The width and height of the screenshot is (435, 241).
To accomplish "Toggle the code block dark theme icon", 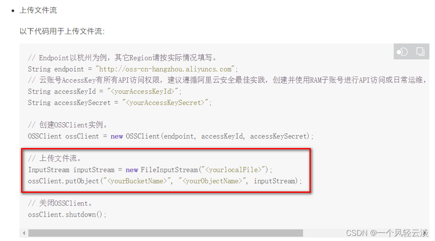I will point(402,52).
